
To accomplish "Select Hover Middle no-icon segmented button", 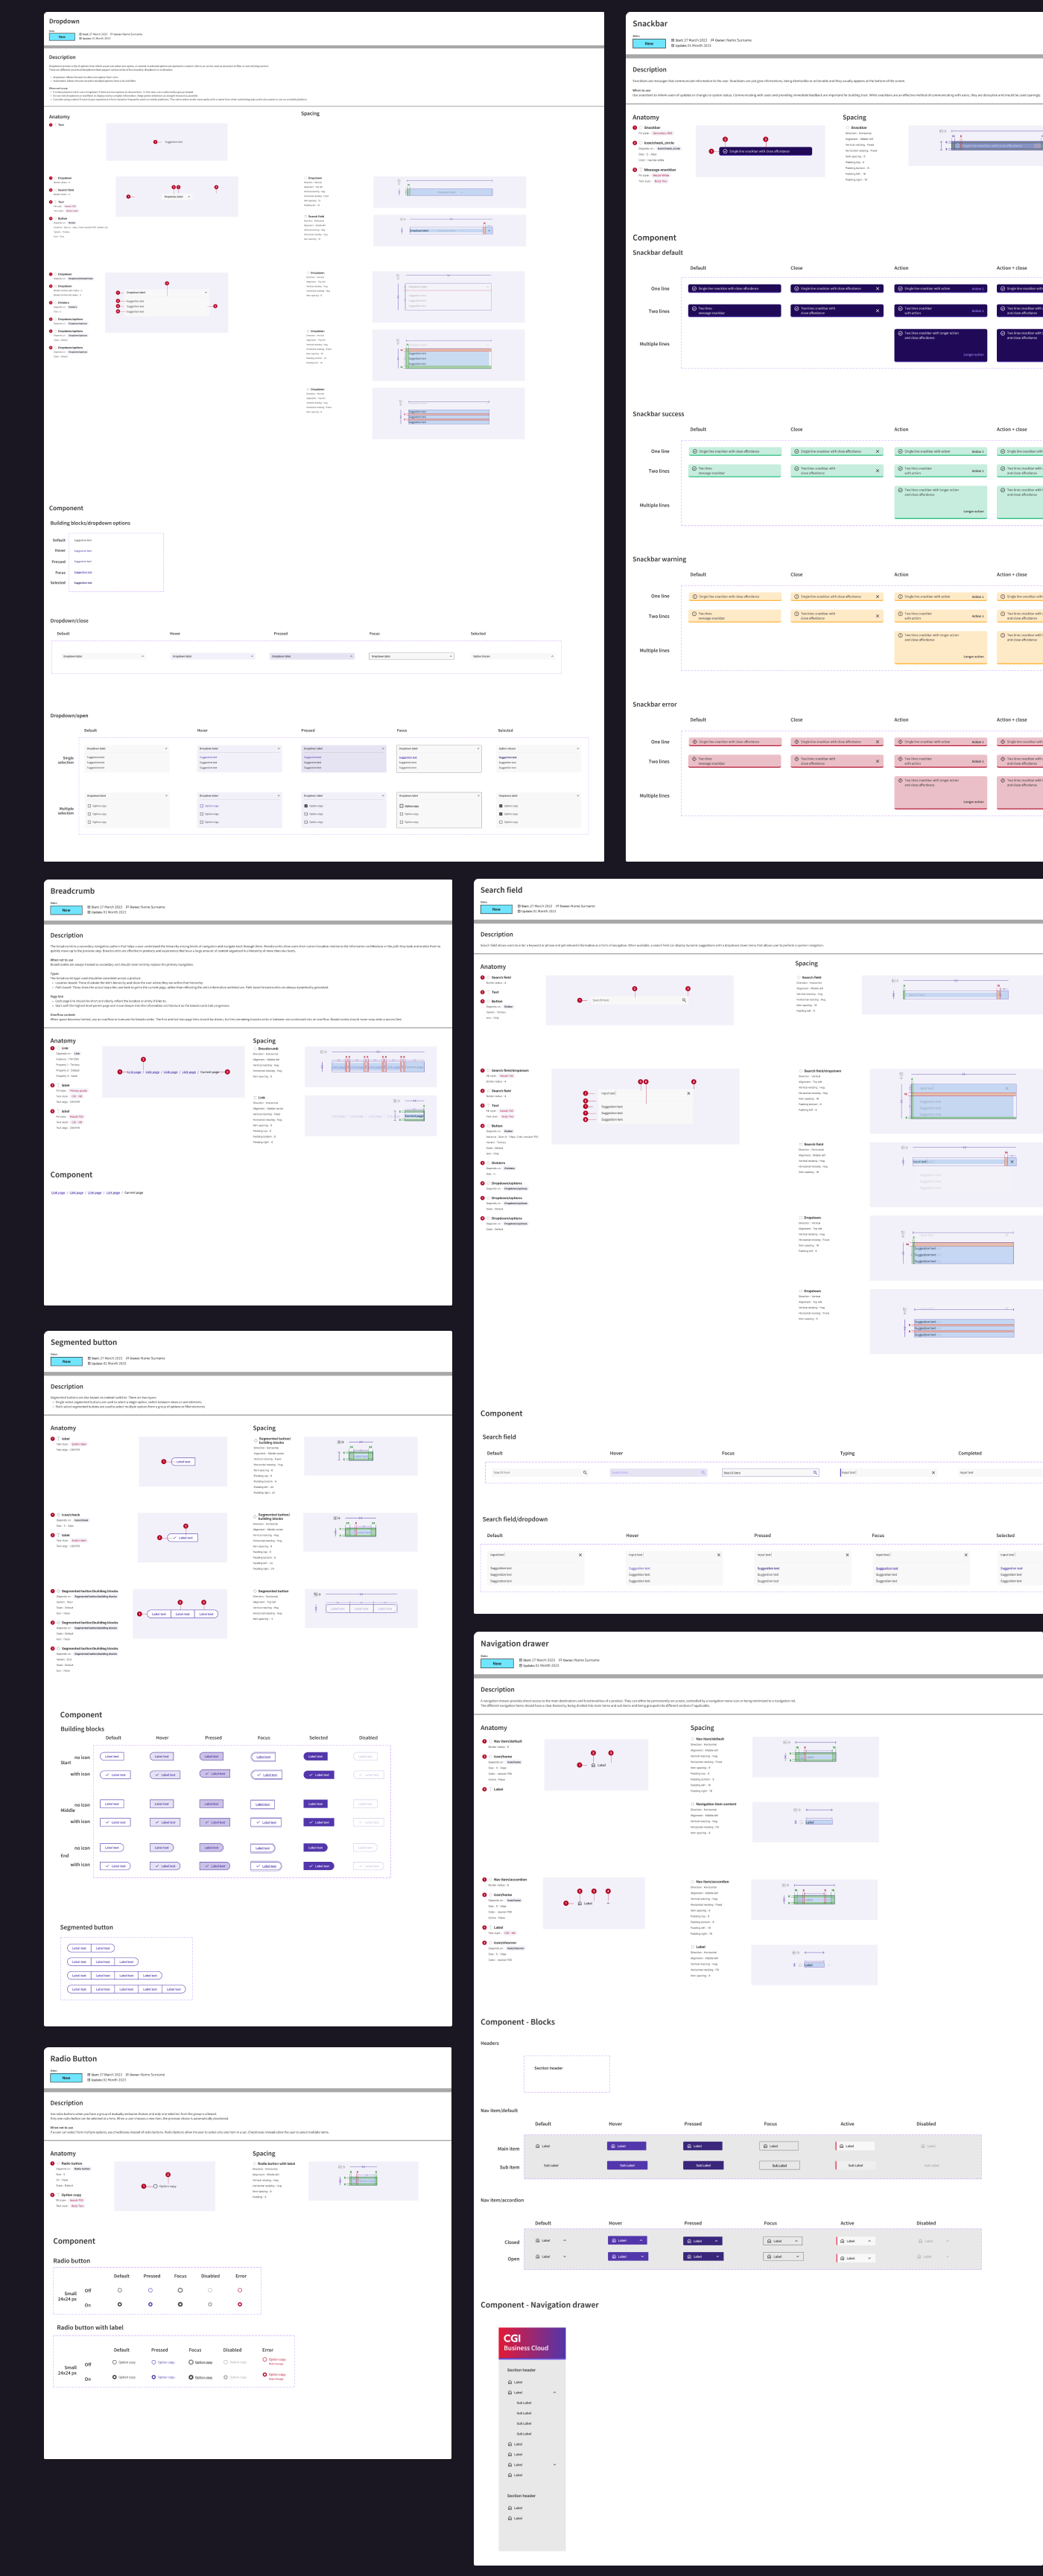I will click(161, 1804).
